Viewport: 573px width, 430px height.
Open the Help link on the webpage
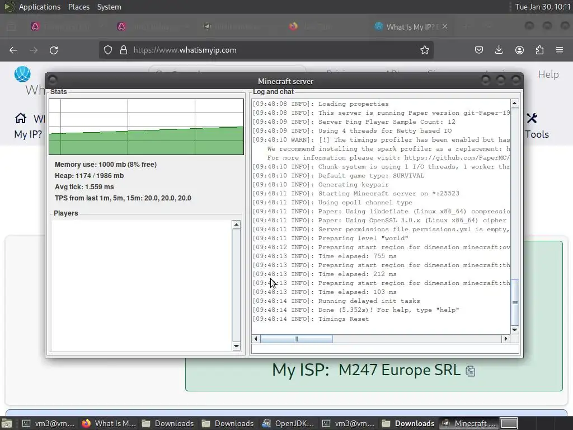(548, 74)
